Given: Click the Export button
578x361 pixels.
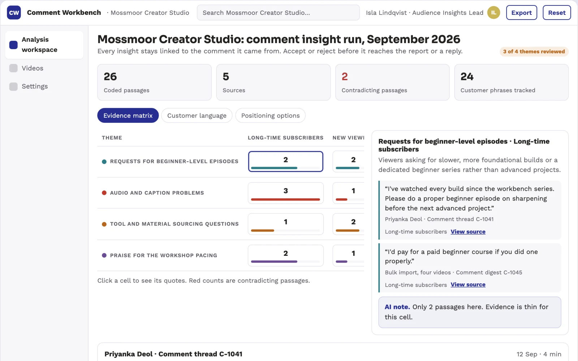Looking at the screenshot, I should [521, 13].
